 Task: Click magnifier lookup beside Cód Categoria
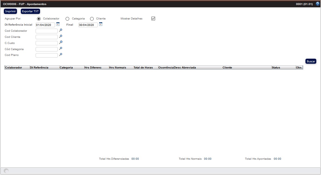[x=61, y=49]
